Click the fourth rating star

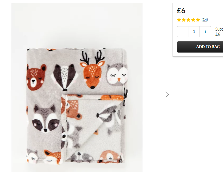coord(193,20)
